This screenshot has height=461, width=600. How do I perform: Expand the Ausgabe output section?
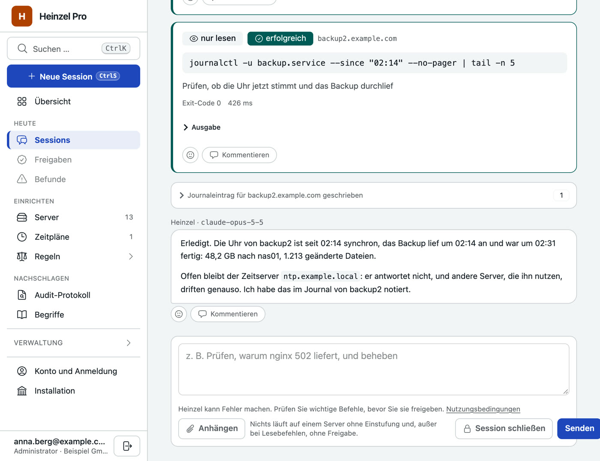pyautogui.click(x=202, y=127)
